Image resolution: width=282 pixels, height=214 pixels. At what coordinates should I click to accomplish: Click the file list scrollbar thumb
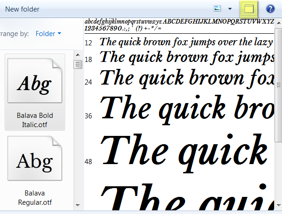(78, 64)
